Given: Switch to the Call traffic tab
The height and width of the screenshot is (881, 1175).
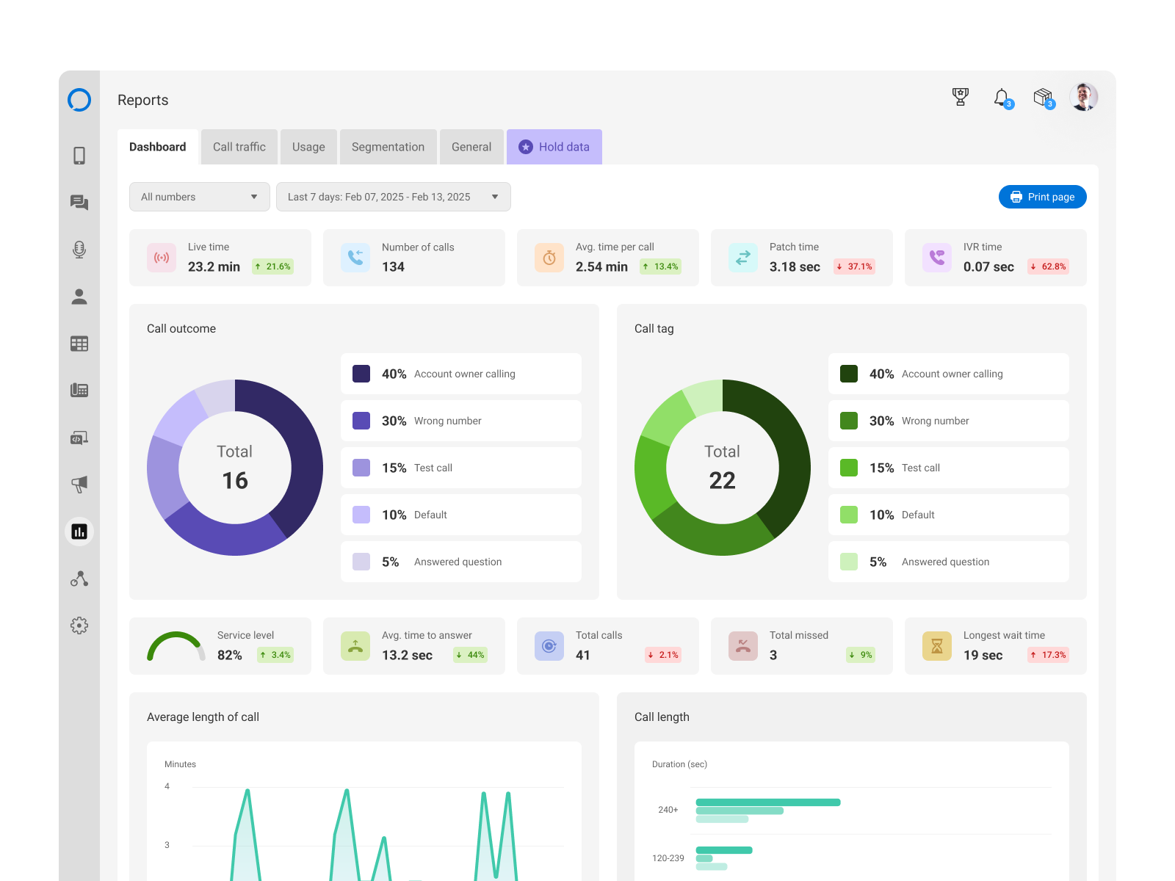Looking at the screenshot, I should coord(239,147).
